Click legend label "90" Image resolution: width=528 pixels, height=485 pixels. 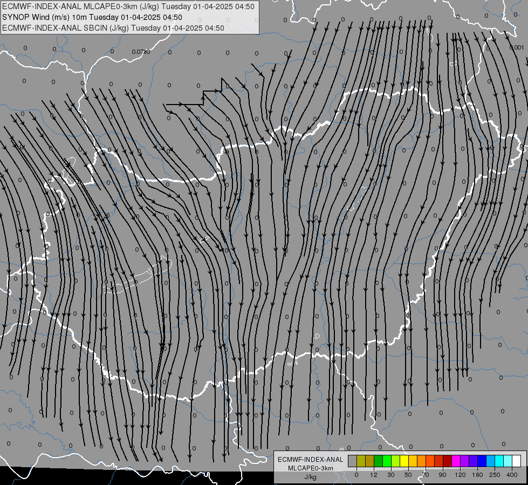pos(442,475)
